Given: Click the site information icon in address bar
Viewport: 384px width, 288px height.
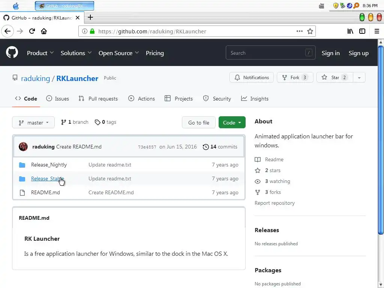Looking at the screenshot, I should [84, 31].
